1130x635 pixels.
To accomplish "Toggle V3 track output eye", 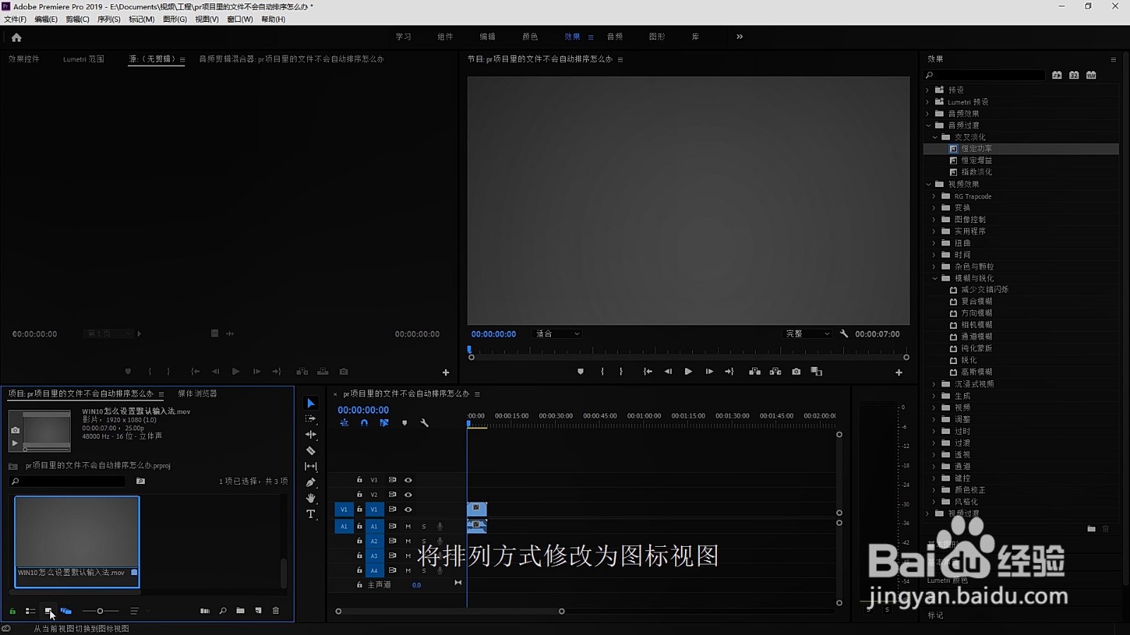I will [408, 480].
